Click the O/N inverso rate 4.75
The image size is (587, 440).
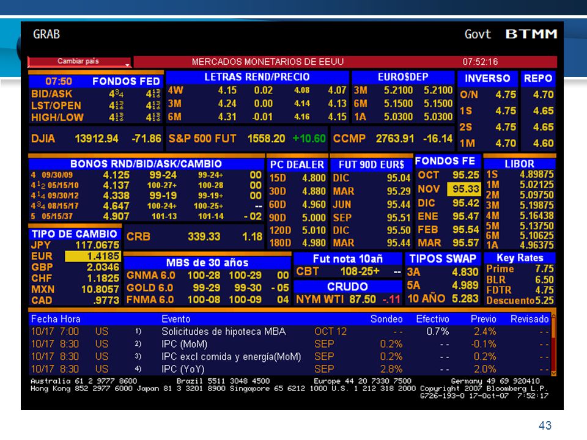506,95
